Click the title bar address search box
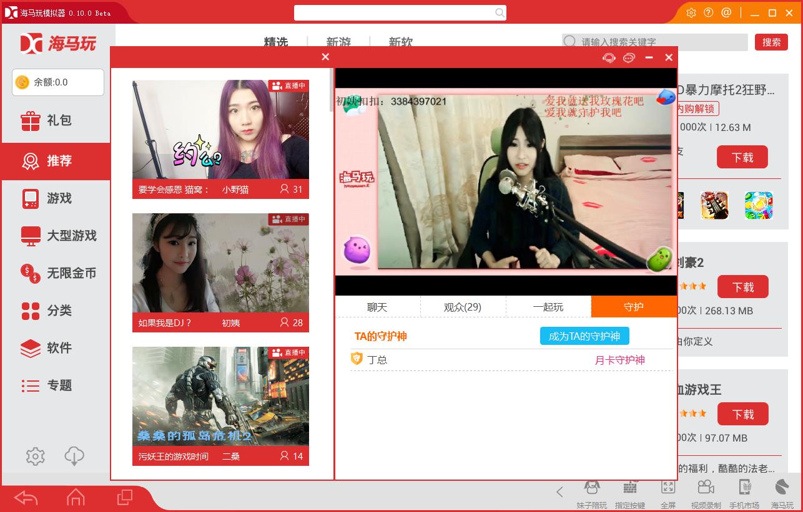The width and height of the screenshot is (803, 512). pyautogui.click(x=400, y=12)
